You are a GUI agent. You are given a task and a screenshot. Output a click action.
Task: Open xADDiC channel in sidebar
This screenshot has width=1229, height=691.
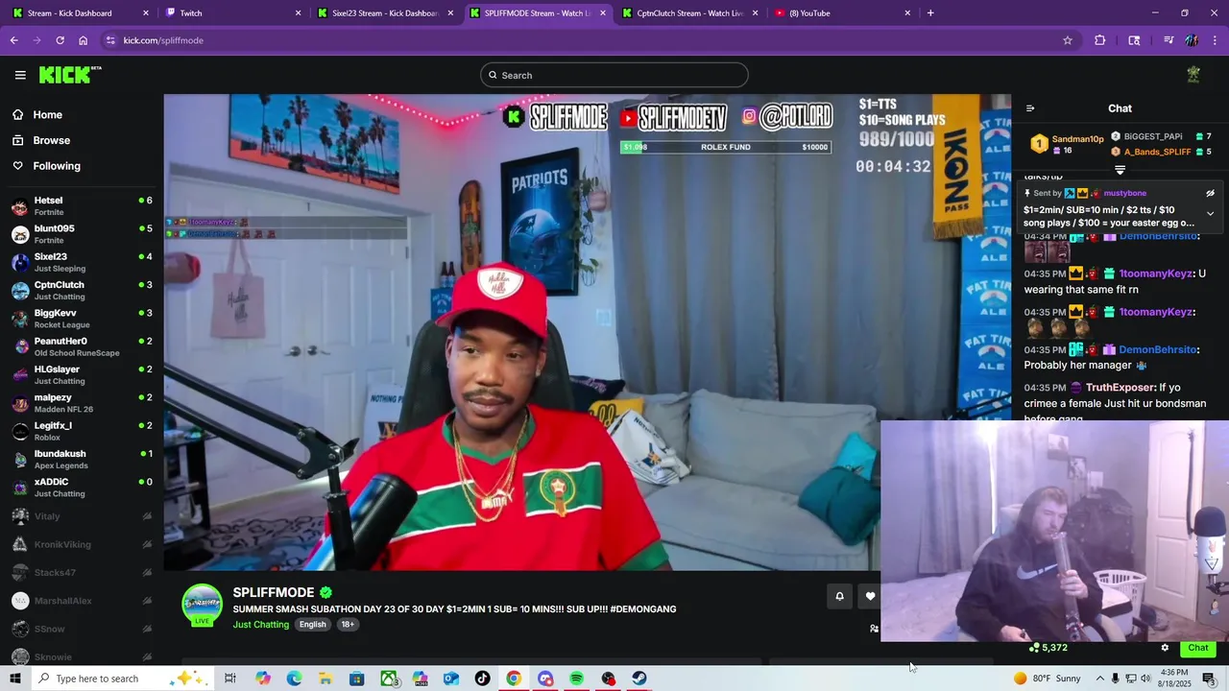(x=82, y=488)
